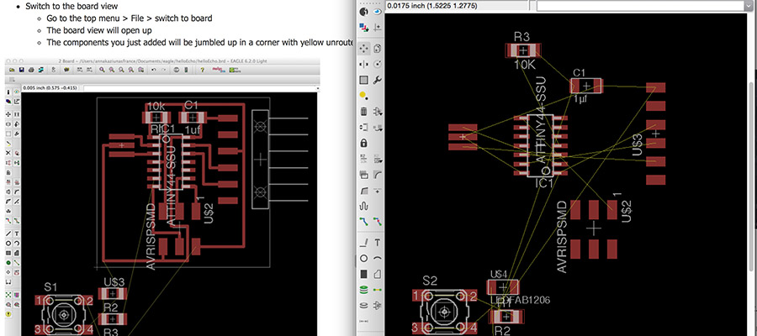Click Open file icon in left EAGLE toolbar
757x336 pixels.
12,70
